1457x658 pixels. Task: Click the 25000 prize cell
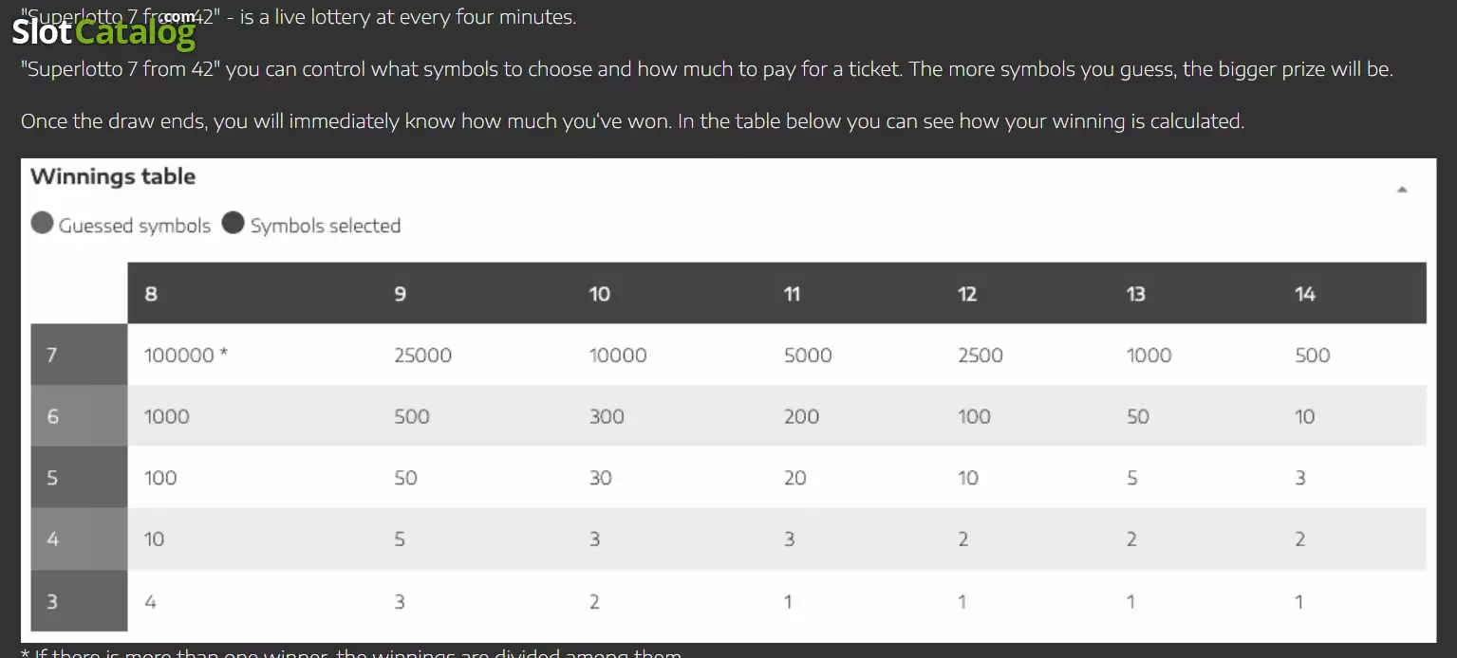pos(423,356)
